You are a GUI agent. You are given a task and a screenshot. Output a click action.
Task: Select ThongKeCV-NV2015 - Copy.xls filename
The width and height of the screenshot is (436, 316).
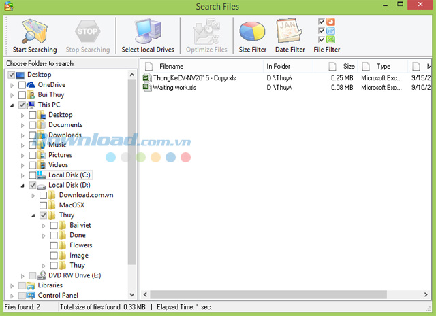(x=194, y=78)
